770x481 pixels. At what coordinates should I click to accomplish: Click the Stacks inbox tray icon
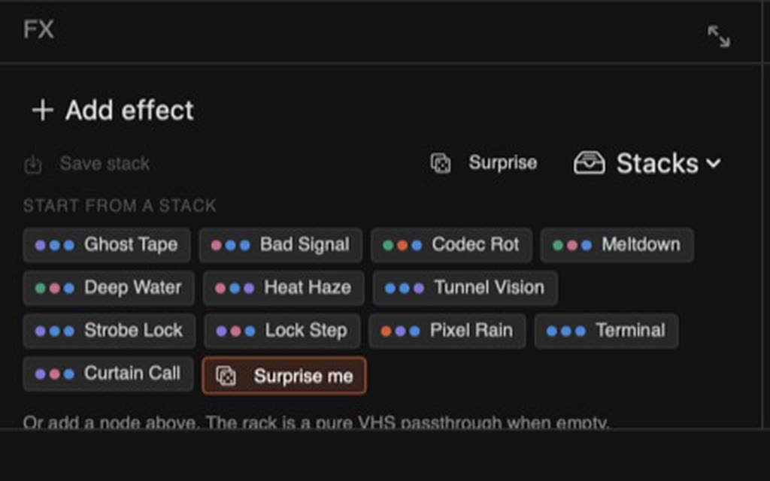tap(590, 163)
